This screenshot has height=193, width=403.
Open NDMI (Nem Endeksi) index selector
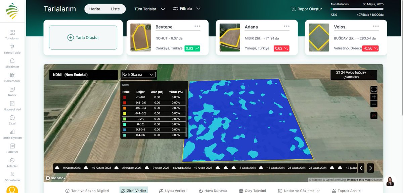pyautogui.click(x=83, y=75)
